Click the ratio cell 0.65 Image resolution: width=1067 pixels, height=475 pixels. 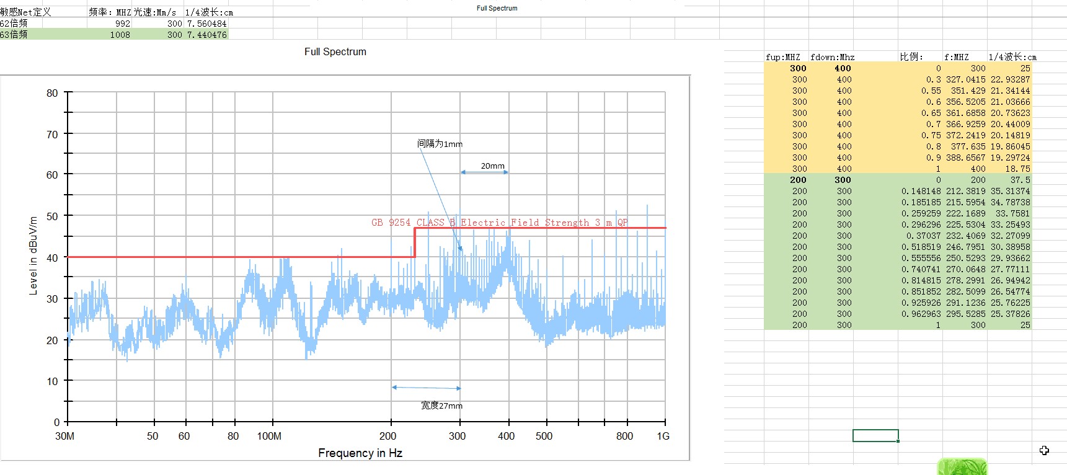(931, 113)
